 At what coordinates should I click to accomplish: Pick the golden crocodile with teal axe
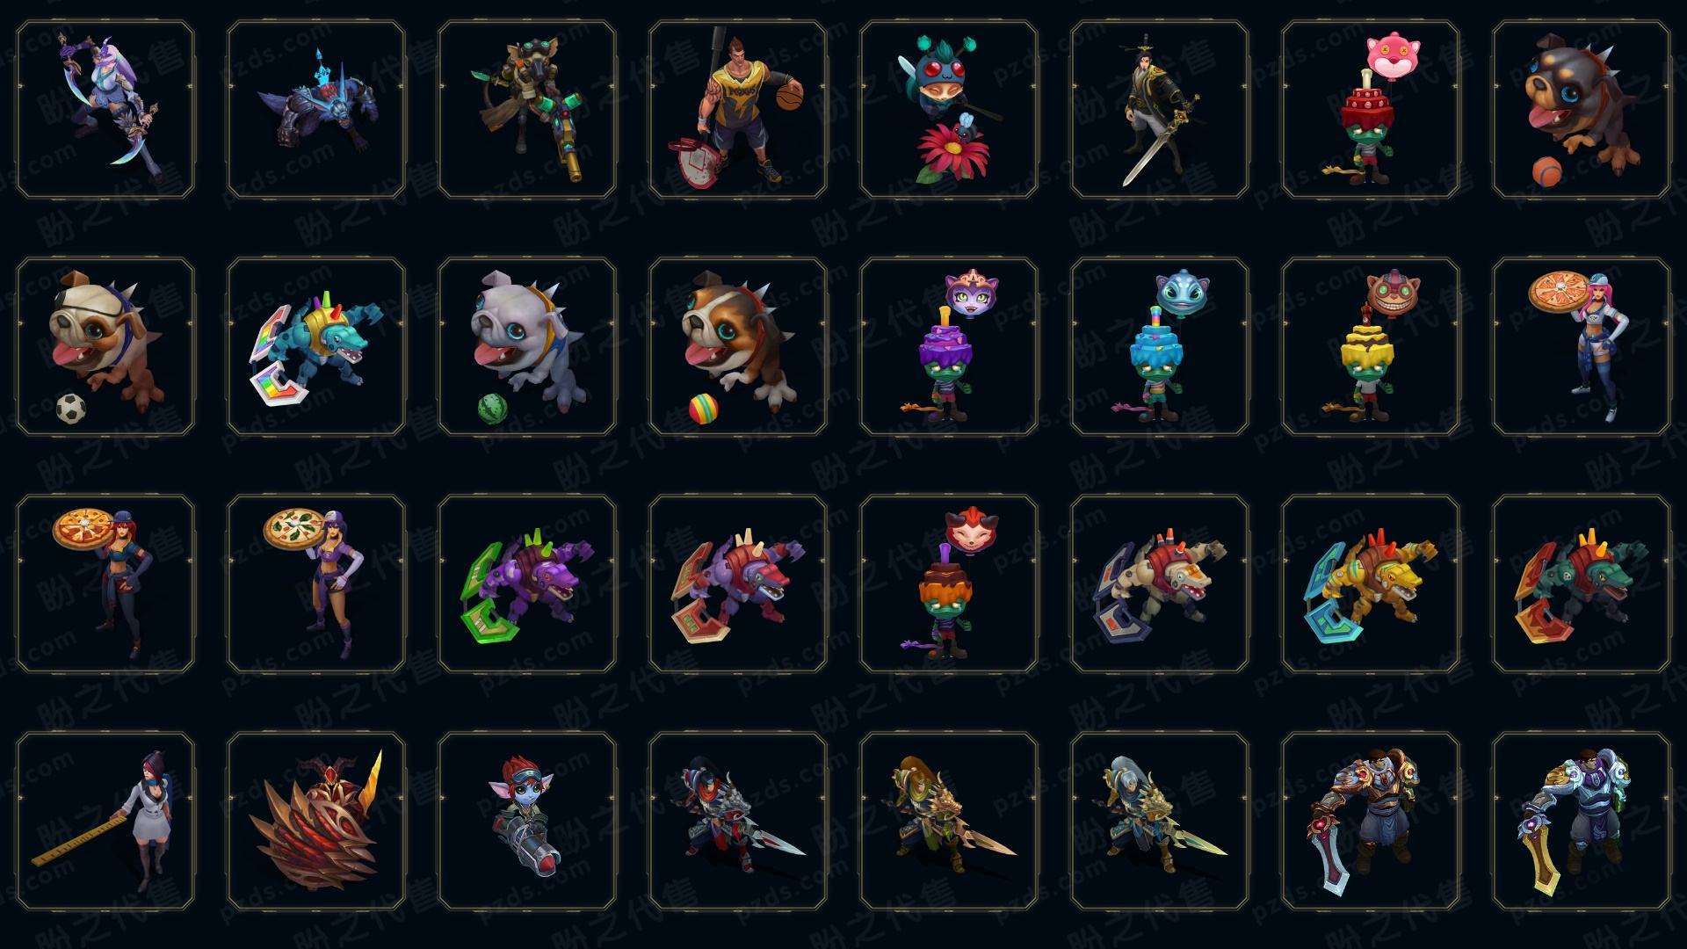pyautogui.click(x=1370, y=583)
